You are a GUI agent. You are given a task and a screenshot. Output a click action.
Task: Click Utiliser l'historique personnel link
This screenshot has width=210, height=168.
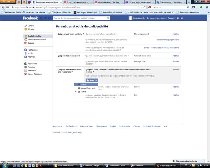[168, 40]
